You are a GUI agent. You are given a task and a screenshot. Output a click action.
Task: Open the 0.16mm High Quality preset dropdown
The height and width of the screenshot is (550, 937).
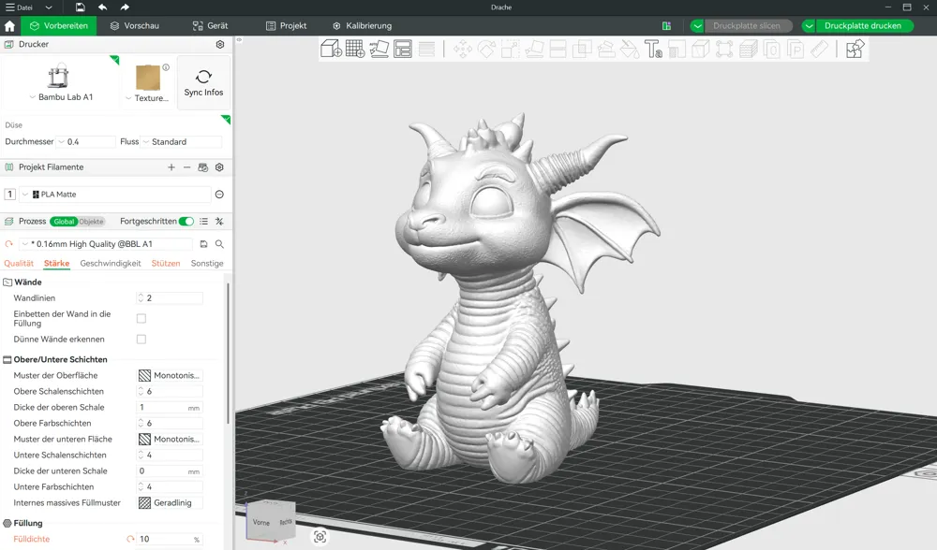pyautogui.click(x=107, y=244)
